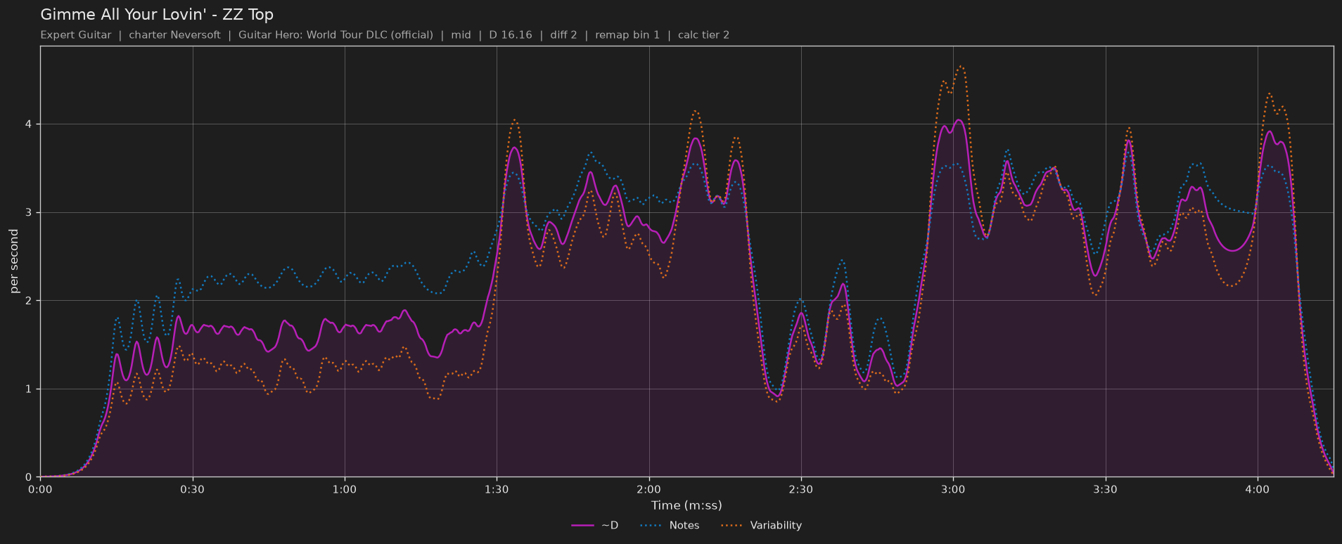Click the y-axis tick label 2
The height and width of the screenshot is (544, 1342).
tap(30, 301)
